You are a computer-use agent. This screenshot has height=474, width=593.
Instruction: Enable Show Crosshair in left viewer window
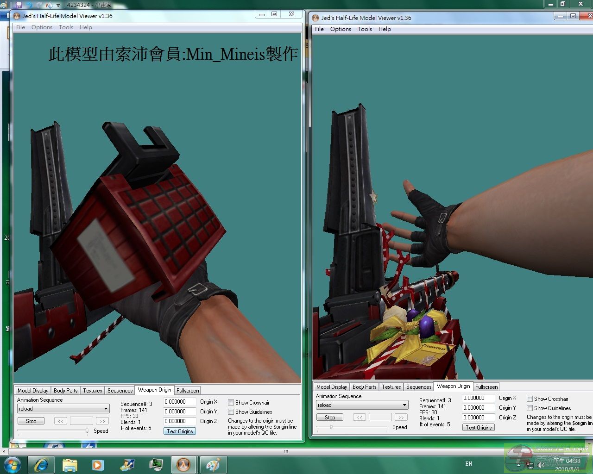click(x=231, y=403)
